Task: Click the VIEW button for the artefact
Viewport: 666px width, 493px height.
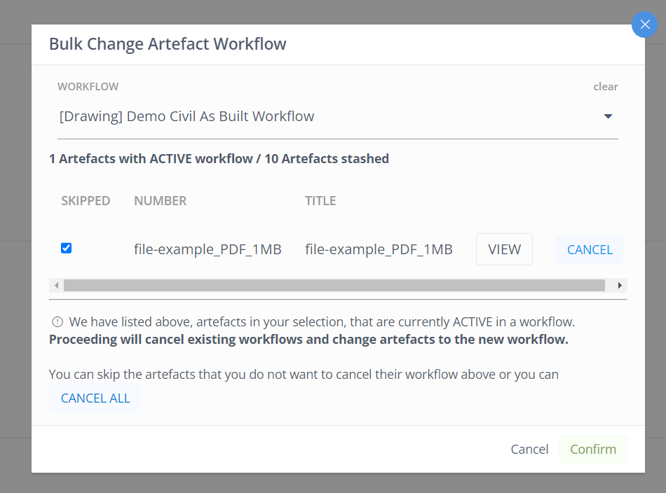Action: [504, 249]
